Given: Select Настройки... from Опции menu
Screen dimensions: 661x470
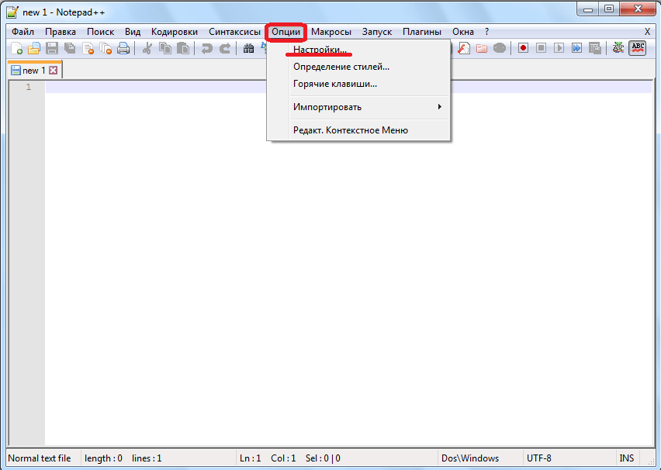Looking at the screenshot, I should (x=320, y=50).
